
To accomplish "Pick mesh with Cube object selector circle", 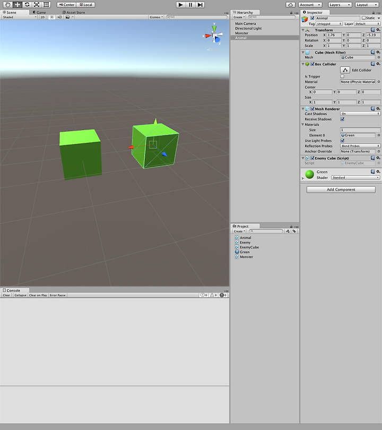I will [379, 57].
